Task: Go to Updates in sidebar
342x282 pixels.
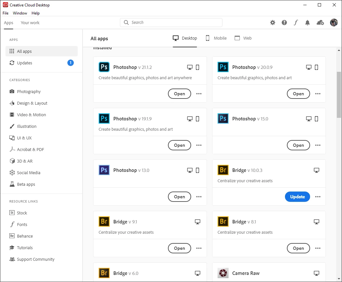Action: 42,63
